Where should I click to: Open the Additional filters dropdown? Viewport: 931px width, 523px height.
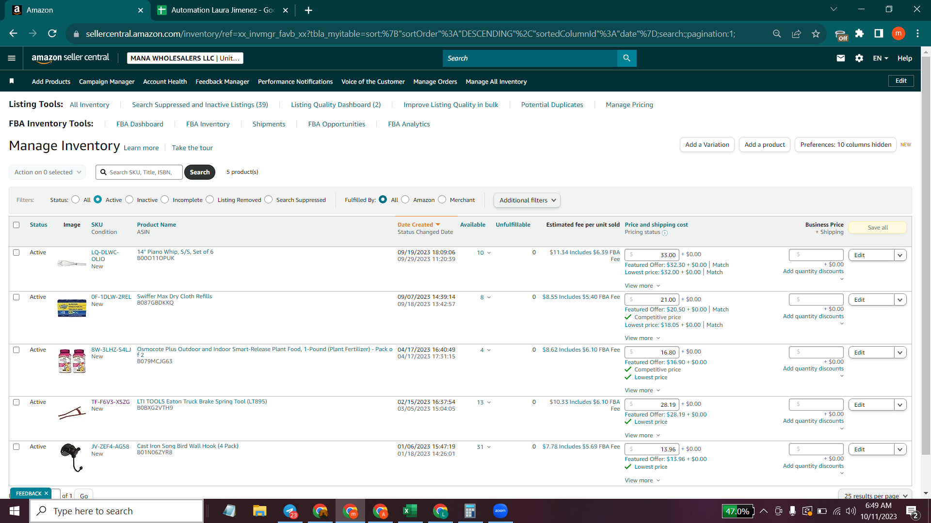point(527,200)
